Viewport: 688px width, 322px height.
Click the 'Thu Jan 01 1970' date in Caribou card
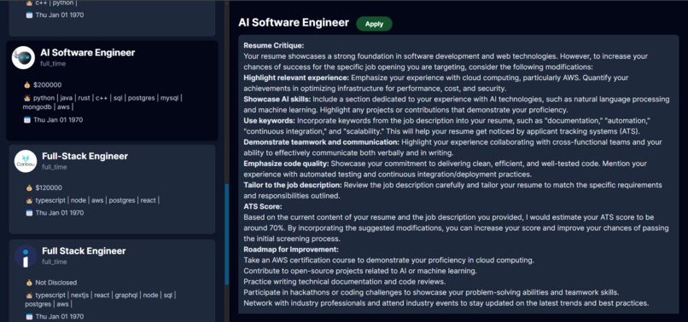click(59, 213)
